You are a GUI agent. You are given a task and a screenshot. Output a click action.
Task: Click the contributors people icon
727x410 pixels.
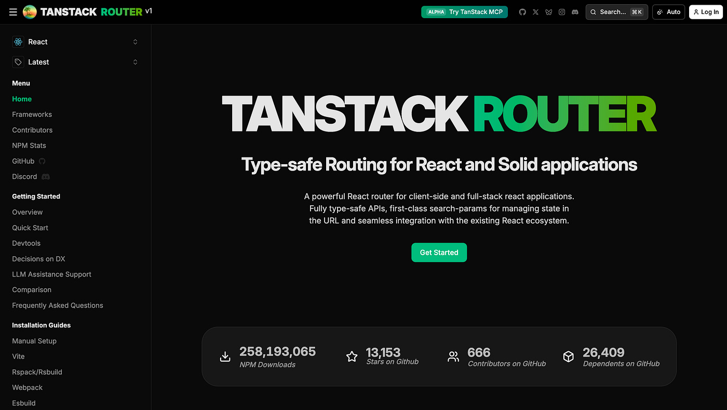(453, 356)
